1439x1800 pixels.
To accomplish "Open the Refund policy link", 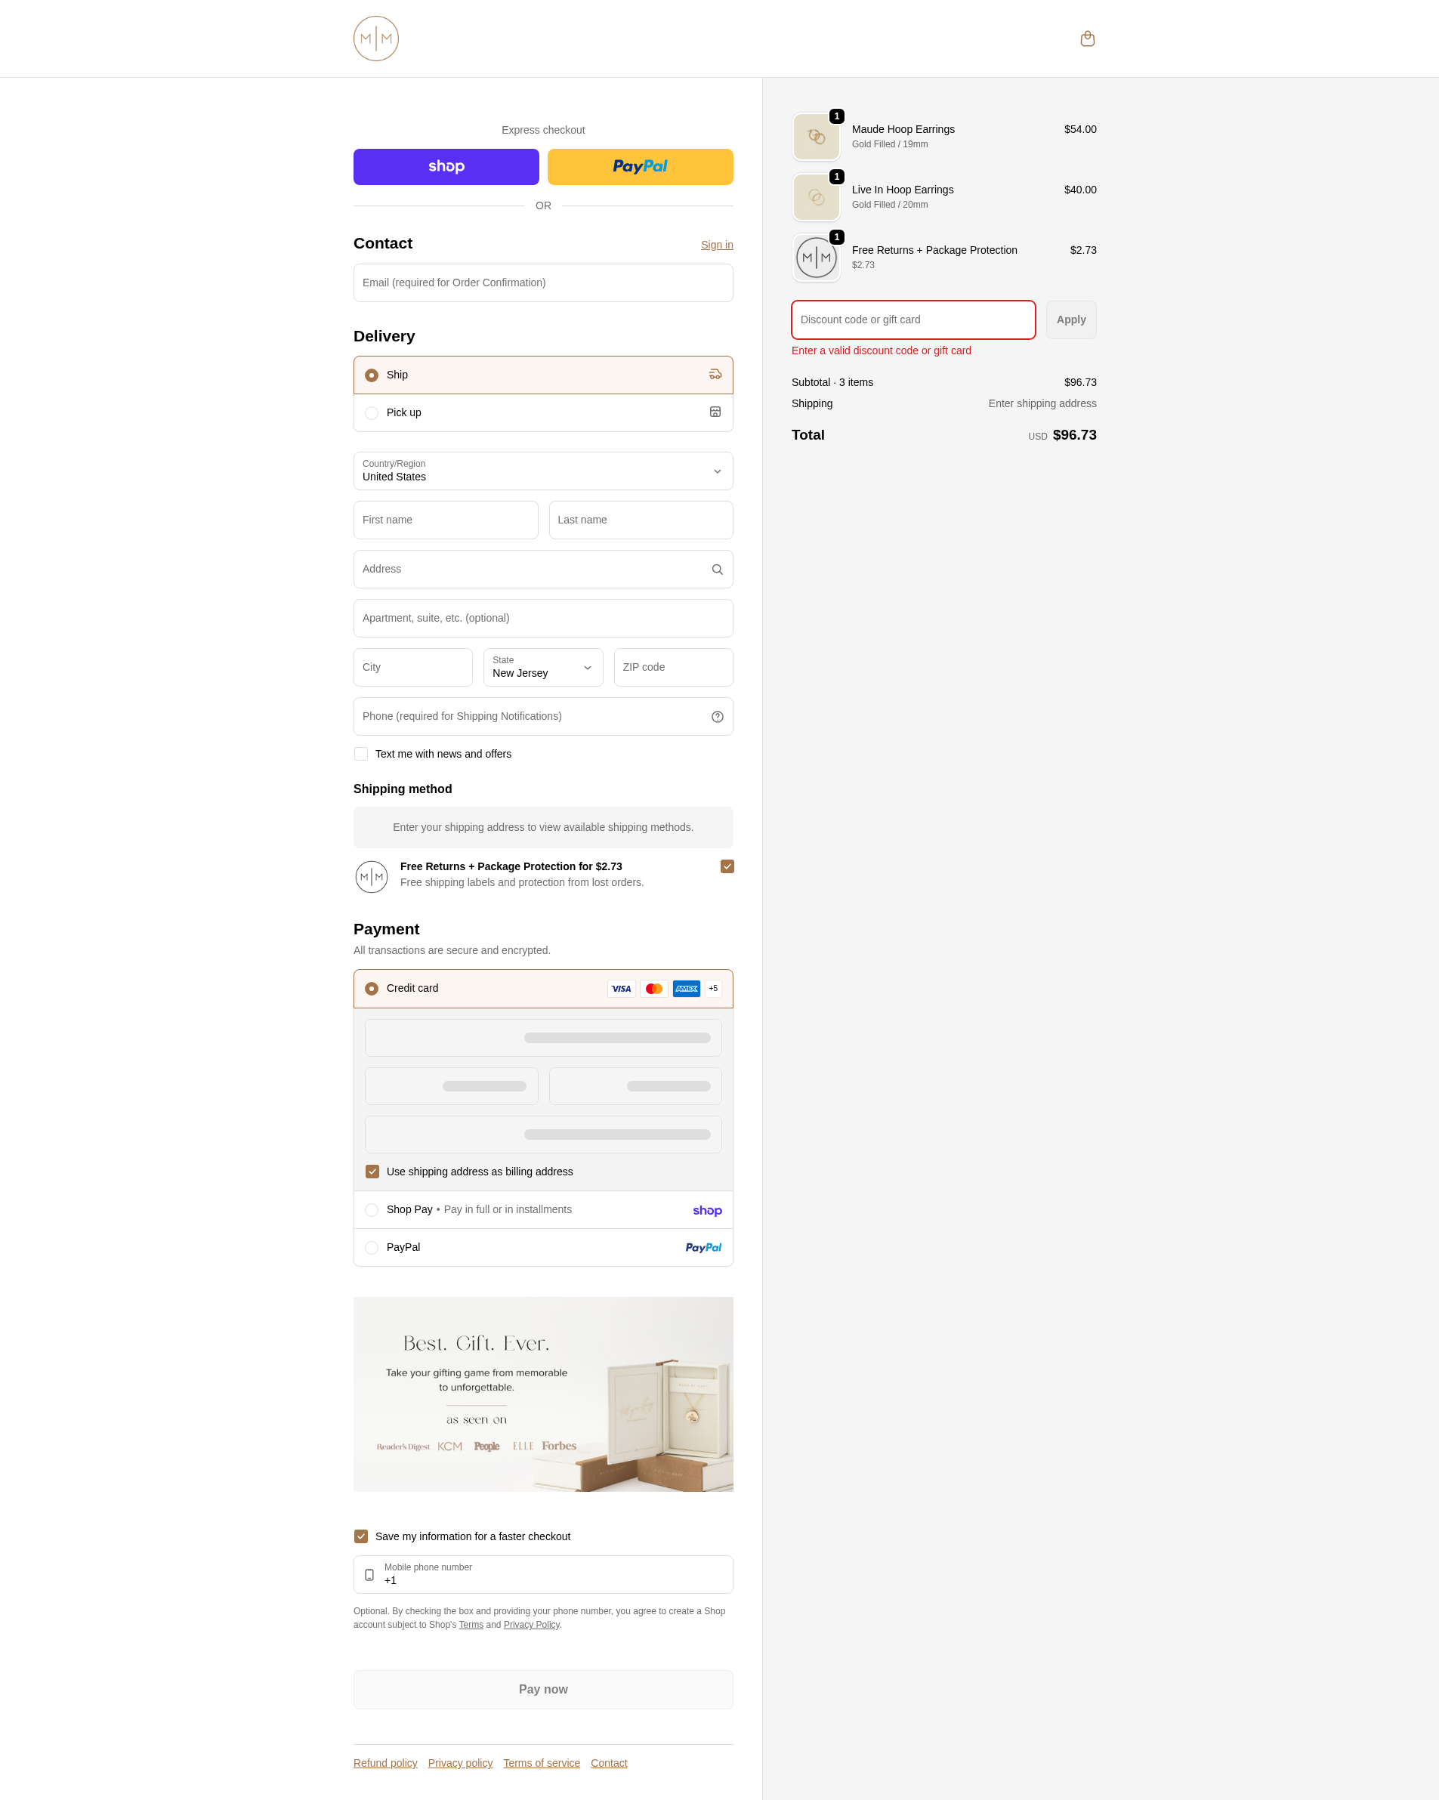I will (384, 1763).
